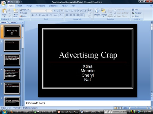Toggle Italic formatting
This screenshot has width=153, height=114.
point(36,15)
